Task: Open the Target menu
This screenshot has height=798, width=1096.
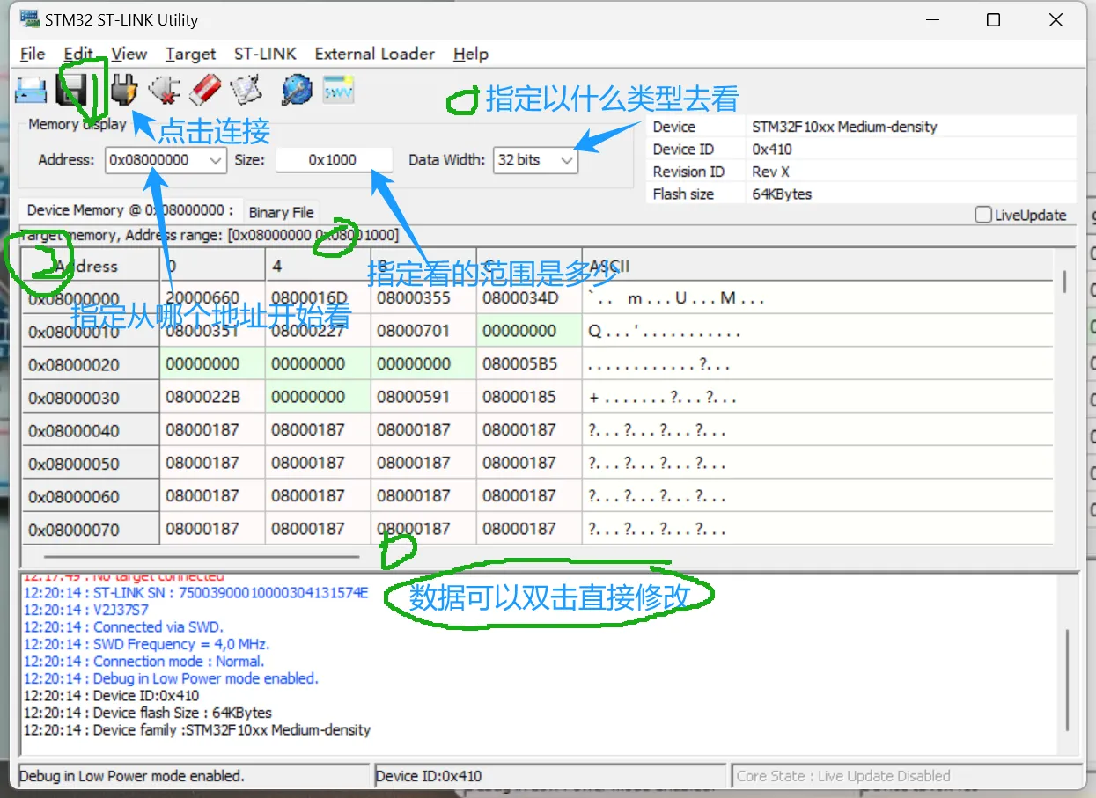Action: pyautogui.click(x=190, y=54)
